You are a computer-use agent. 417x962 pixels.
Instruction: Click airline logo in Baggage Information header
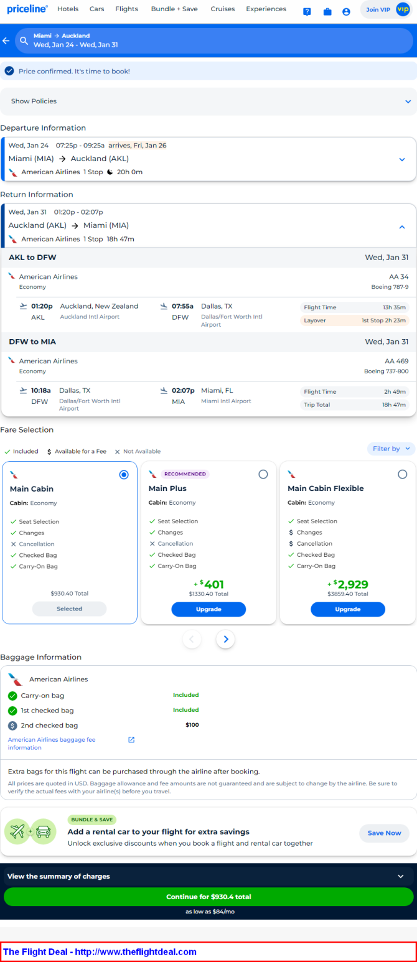[x=16, y=679]
